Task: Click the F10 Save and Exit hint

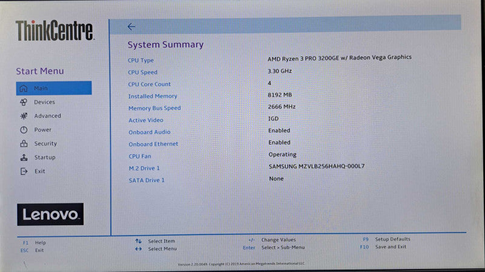Action: (383, 247)
